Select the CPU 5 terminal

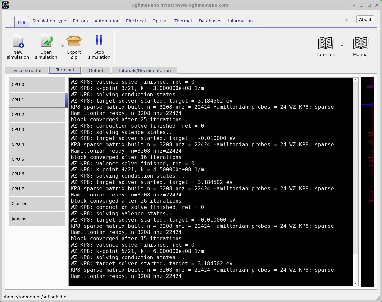37,159
